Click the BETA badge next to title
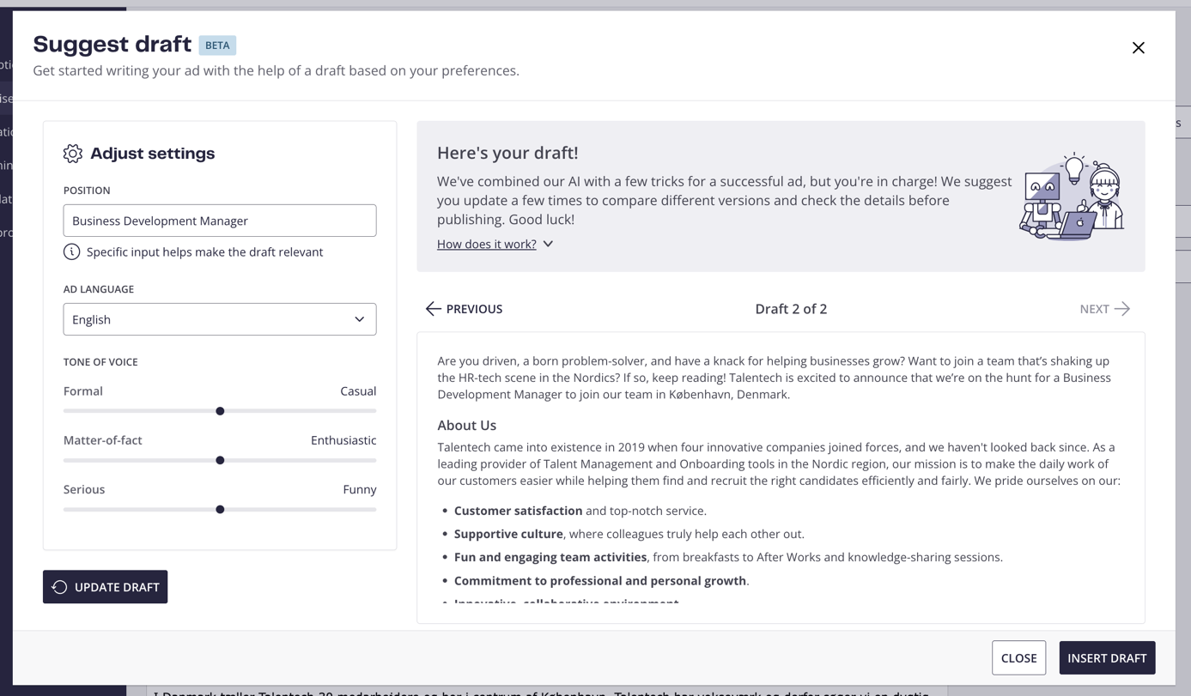The width and height of the screenshot is (1191, 696). coord(217,45)
